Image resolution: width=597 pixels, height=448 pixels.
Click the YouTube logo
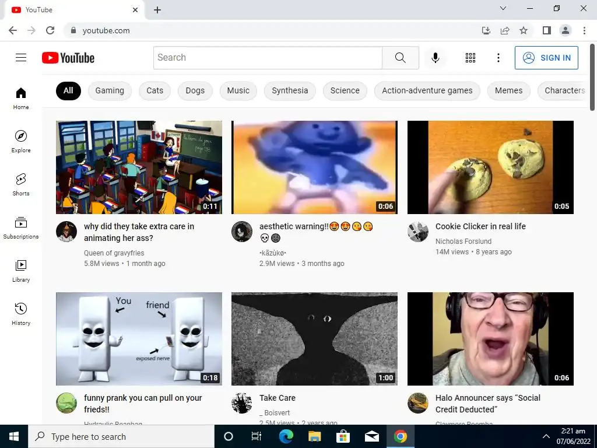(68, 58)
